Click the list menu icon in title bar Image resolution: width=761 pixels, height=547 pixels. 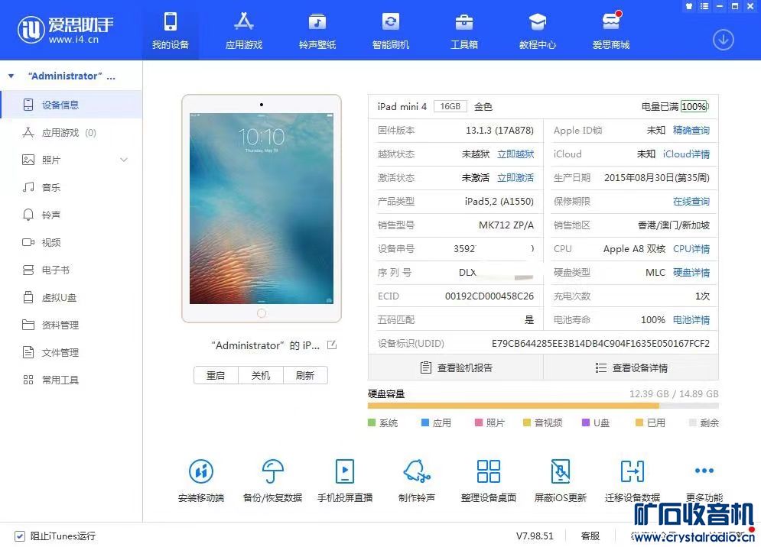click(x=704, y=6)
